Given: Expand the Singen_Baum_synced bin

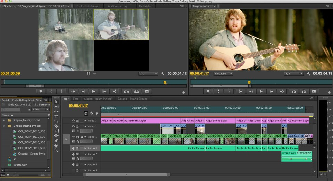Looking at the screenshot, I should pos(4,120).
